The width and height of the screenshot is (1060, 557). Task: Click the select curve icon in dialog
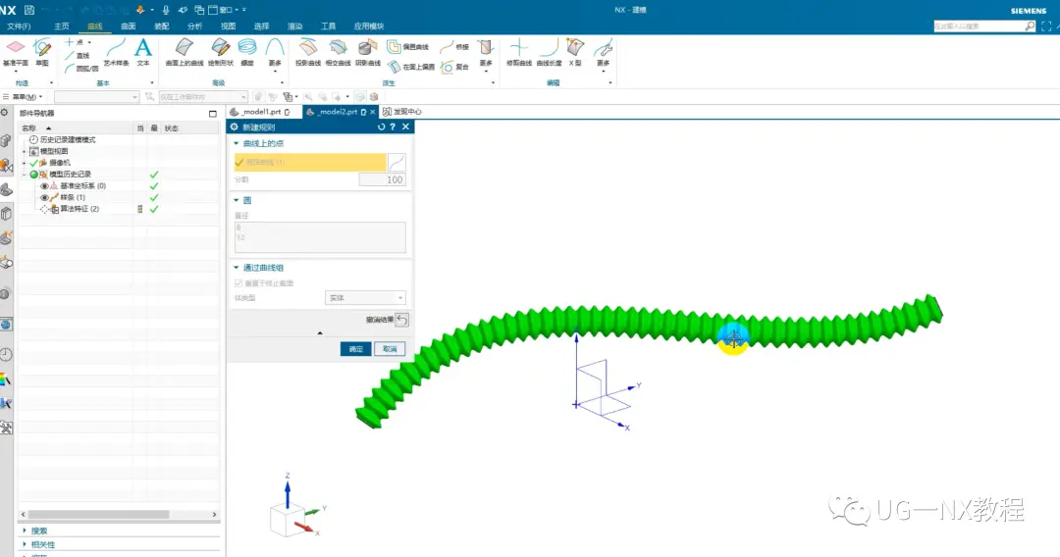pyautogui.click(x=397, y=162)
